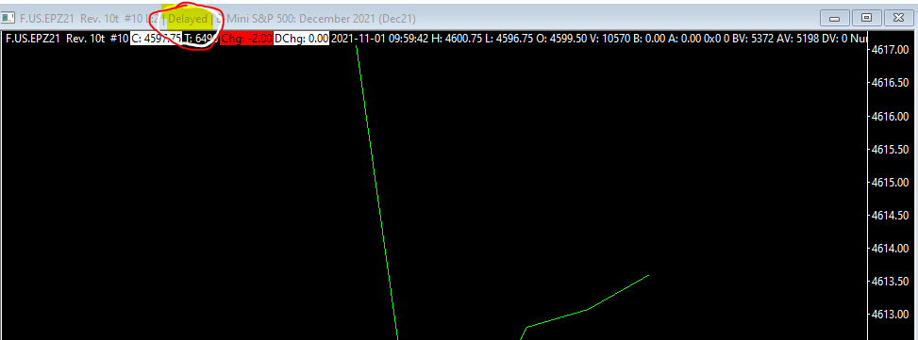This screenshot has height=340, width=918.
Task: Click the red Chg: -2.00 field
Action: (246, 39)
